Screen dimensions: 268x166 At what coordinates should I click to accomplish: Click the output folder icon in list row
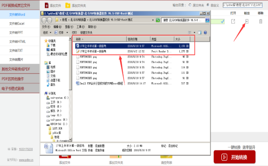[247, 21]
